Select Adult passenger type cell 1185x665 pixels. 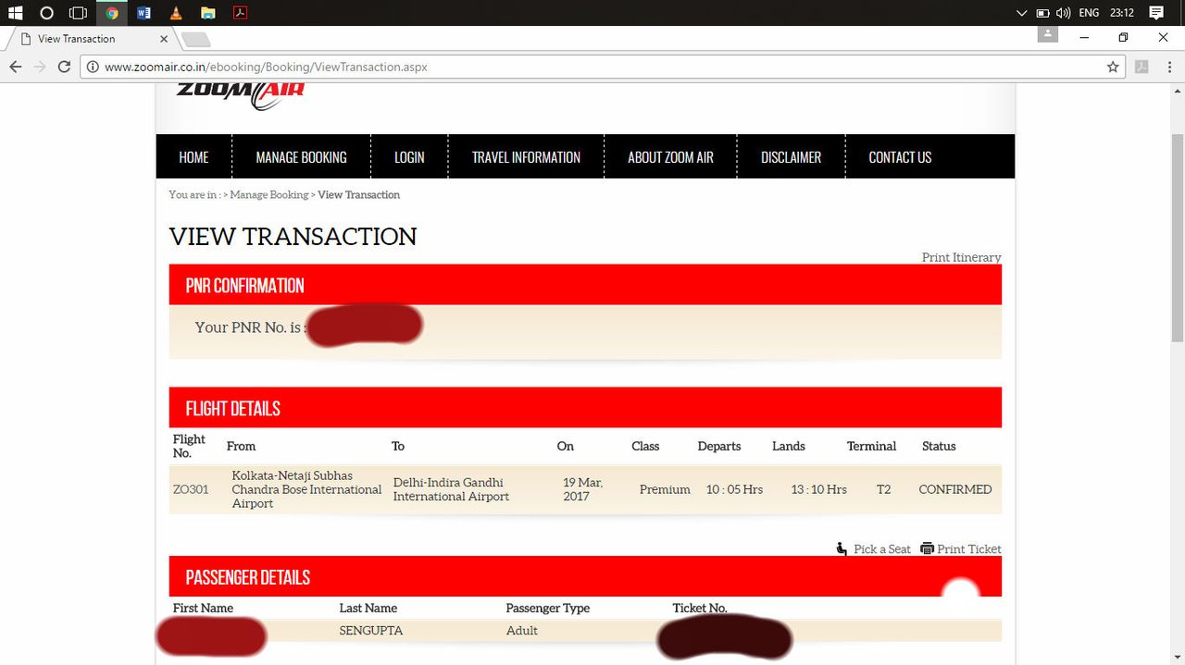[x=522, y=631]
